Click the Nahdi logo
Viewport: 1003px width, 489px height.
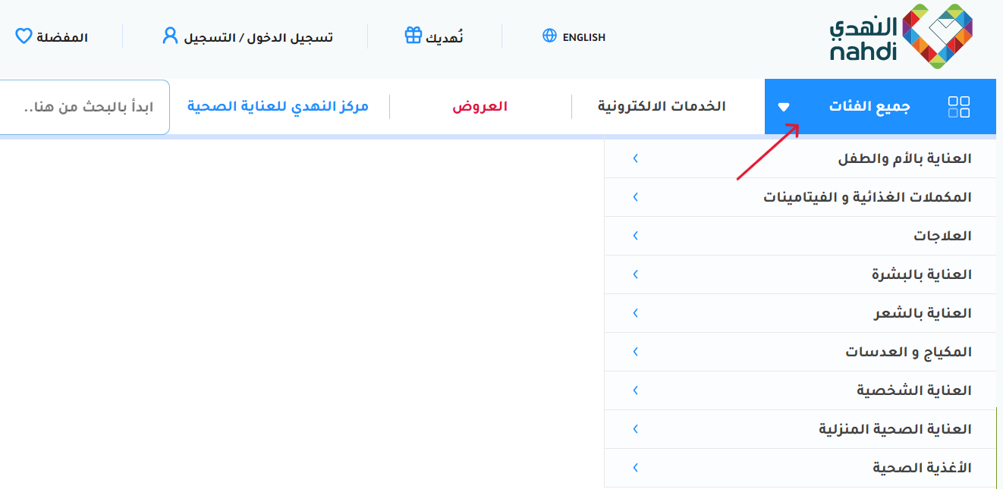(901, 36)
